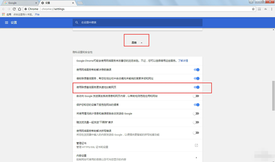Click the cloud extension icon in toolbar
Screen dimensions: 275x162
pyautogui.click(x=265, y=9)
